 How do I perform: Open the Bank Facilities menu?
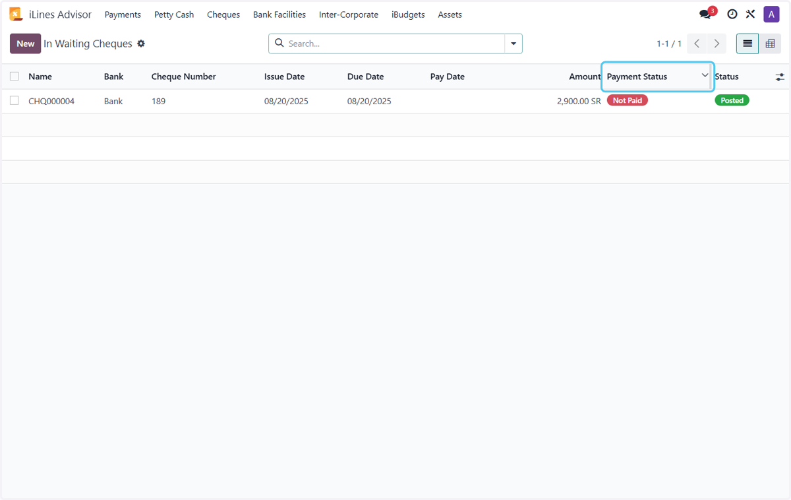pos(279,15)
